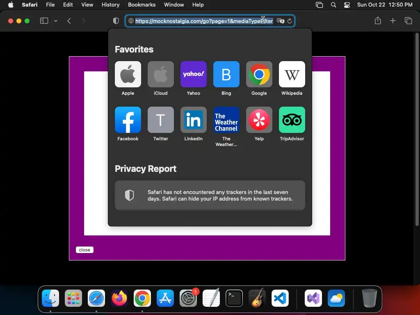Open Firefox from the Dock

click(119, 298)
